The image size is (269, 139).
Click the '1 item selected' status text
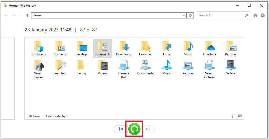(56, 116)
